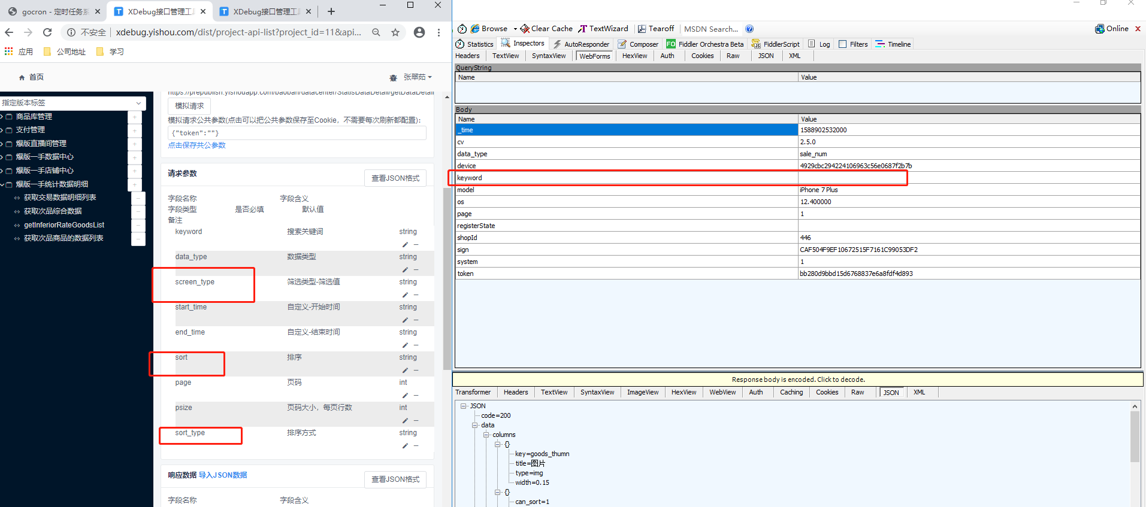Reload the XDebug page
This screenshot has width=1146, height=507.
tap(47, 32)
